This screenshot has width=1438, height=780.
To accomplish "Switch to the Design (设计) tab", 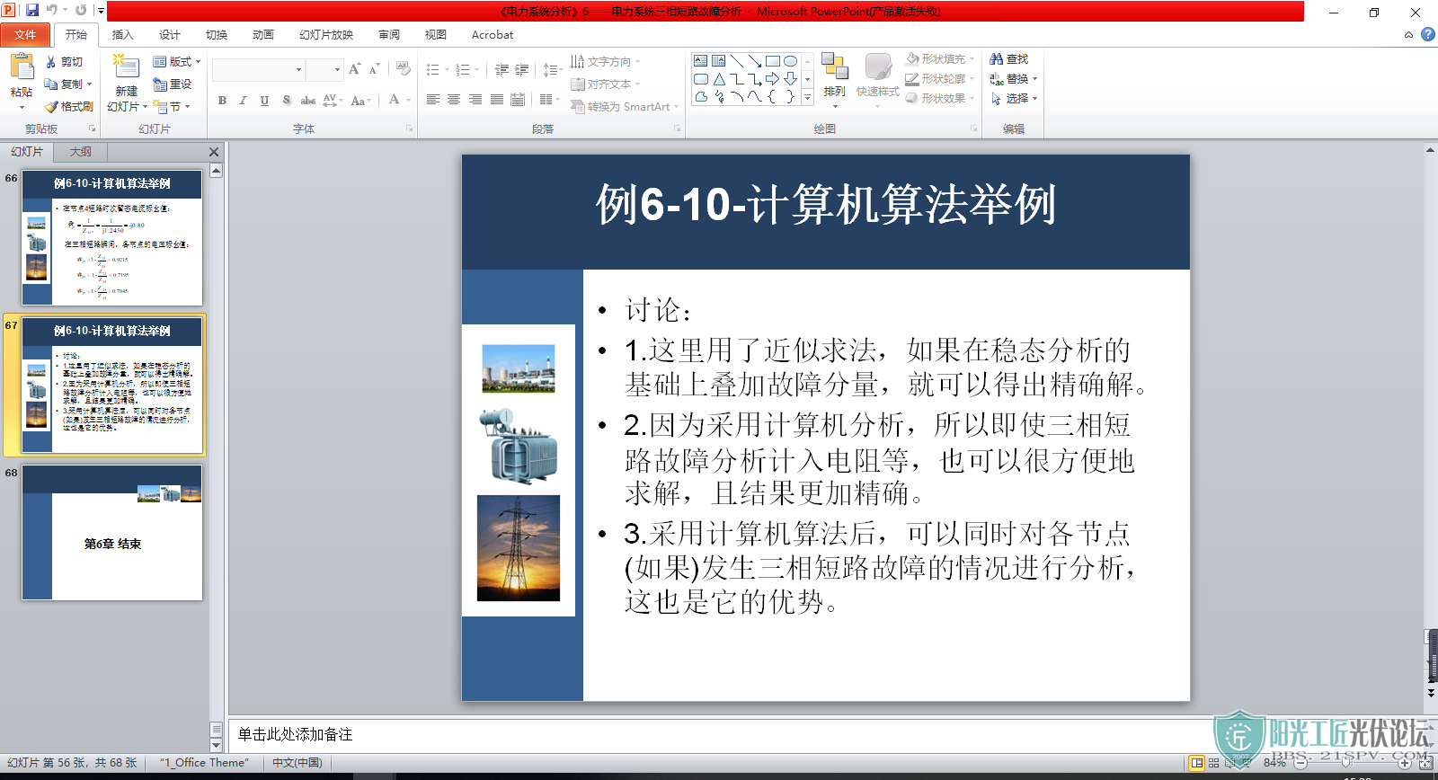I will (169, 35).
